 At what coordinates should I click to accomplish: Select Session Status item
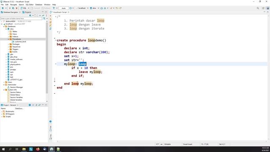15,92
